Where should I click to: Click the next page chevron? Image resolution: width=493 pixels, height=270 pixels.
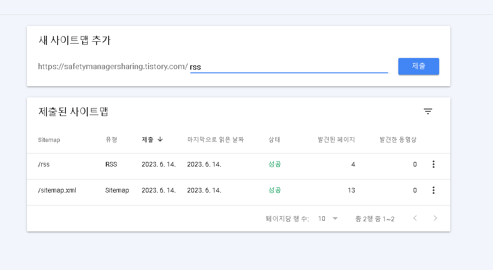point(435,218)
